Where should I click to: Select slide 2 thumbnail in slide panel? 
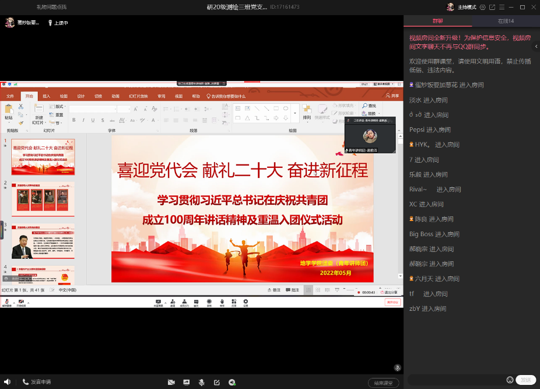[43, 199]
